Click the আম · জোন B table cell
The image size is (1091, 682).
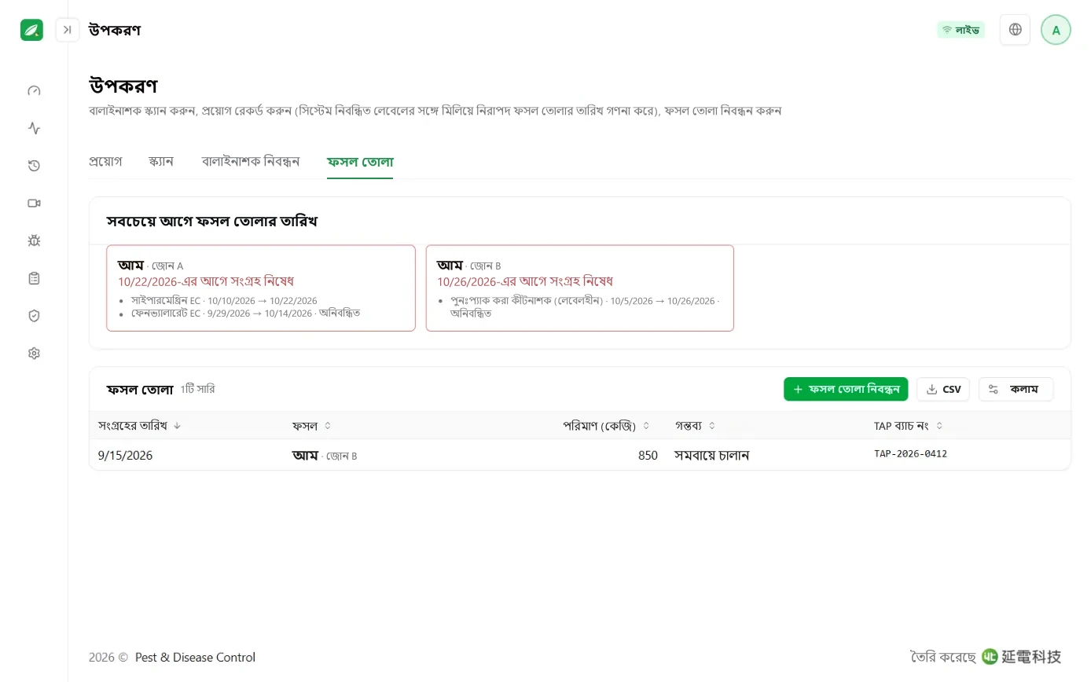point(325,455)
